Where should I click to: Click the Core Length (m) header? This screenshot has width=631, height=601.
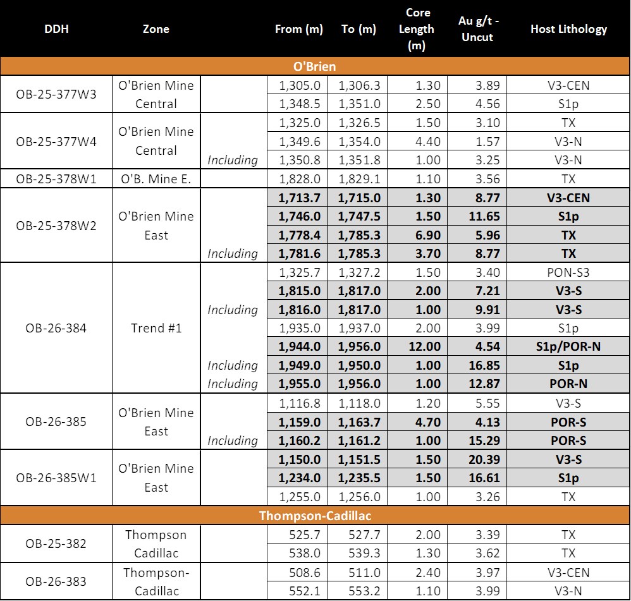tap(417, 29)
